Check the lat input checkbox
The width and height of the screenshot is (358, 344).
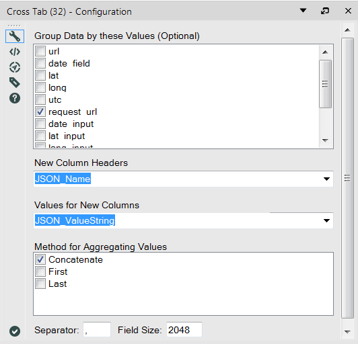pos(40,136)
